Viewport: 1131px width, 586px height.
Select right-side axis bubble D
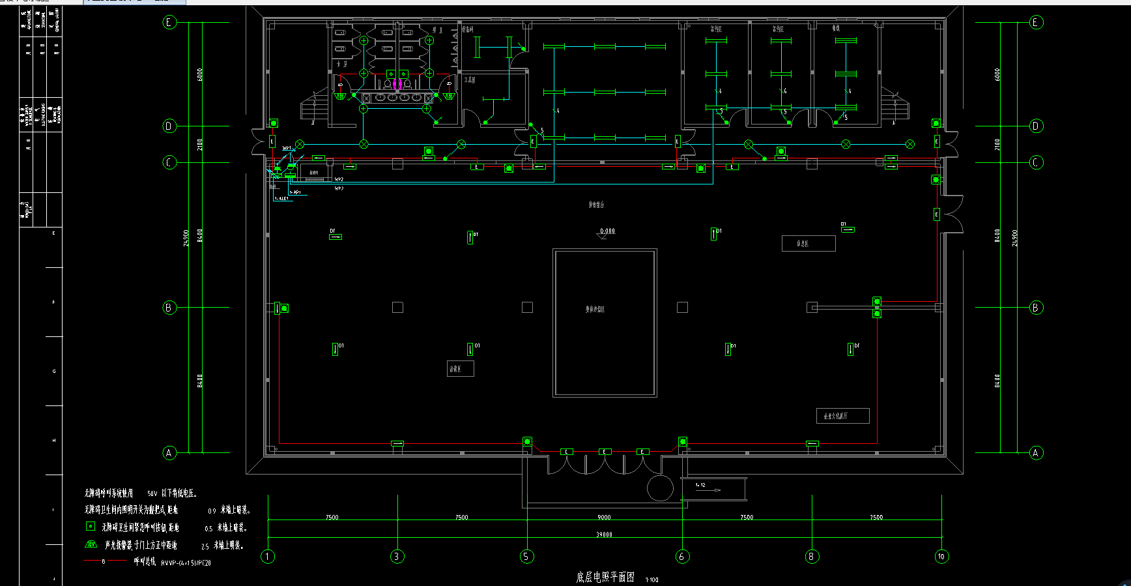(1036, 126)
